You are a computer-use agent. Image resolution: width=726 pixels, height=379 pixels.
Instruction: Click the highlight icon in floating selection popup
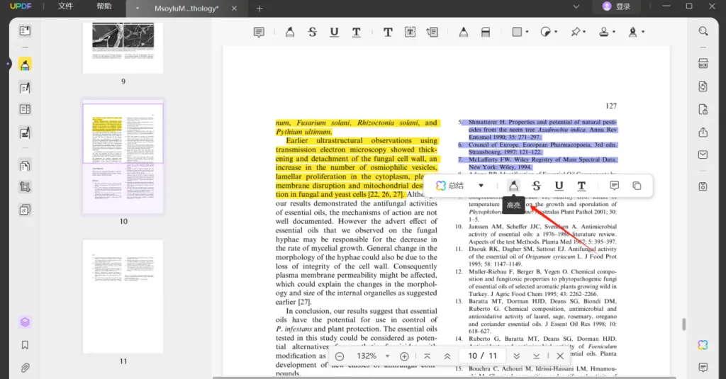point(513,186)
